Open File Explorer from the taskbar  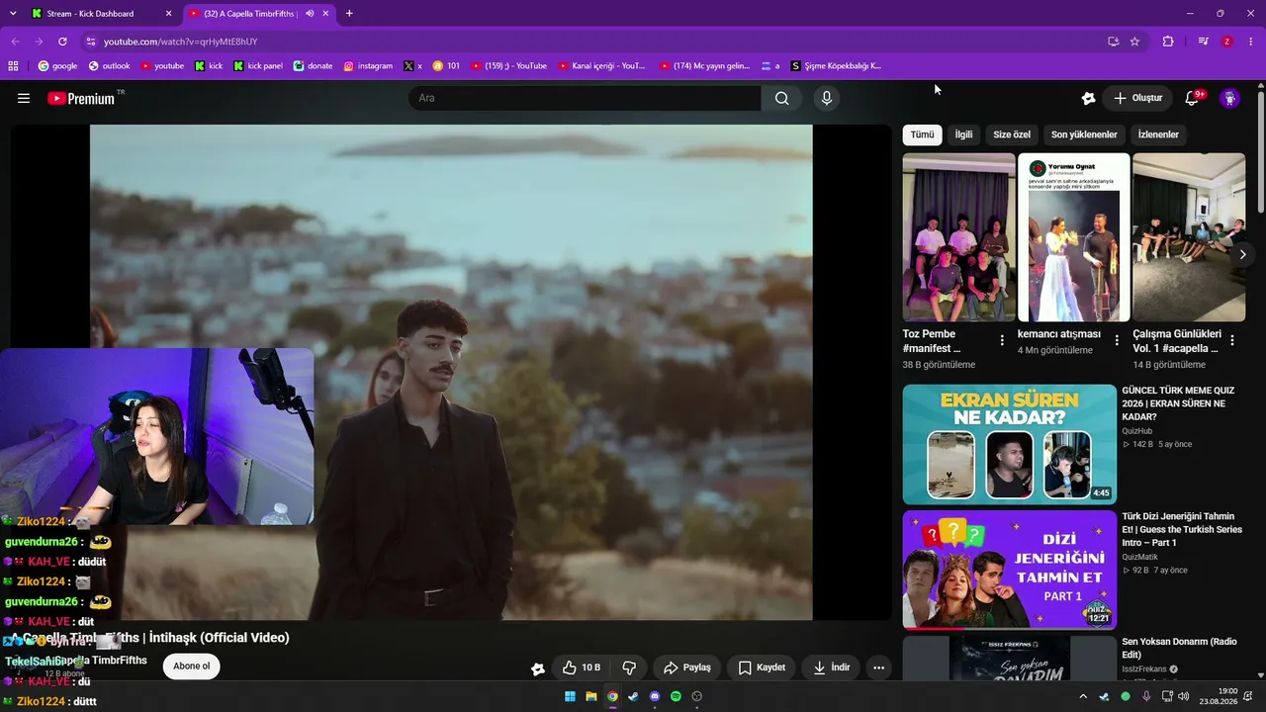(590, 696)
